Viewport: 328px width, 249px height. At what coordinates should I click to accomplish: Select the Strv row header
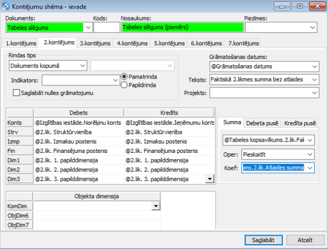click(20, 132)
